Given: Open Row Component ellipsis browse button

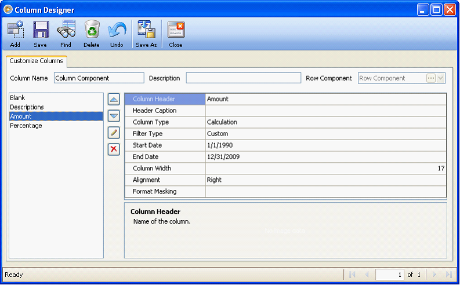Looking at the screenshot, I should [x=430, y=78].
